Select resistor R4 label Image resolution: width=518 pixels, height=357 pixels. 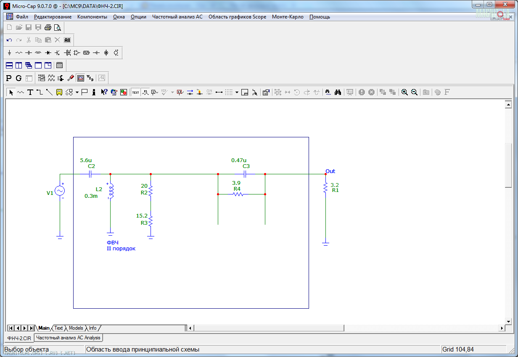click(x=237, y=189)
